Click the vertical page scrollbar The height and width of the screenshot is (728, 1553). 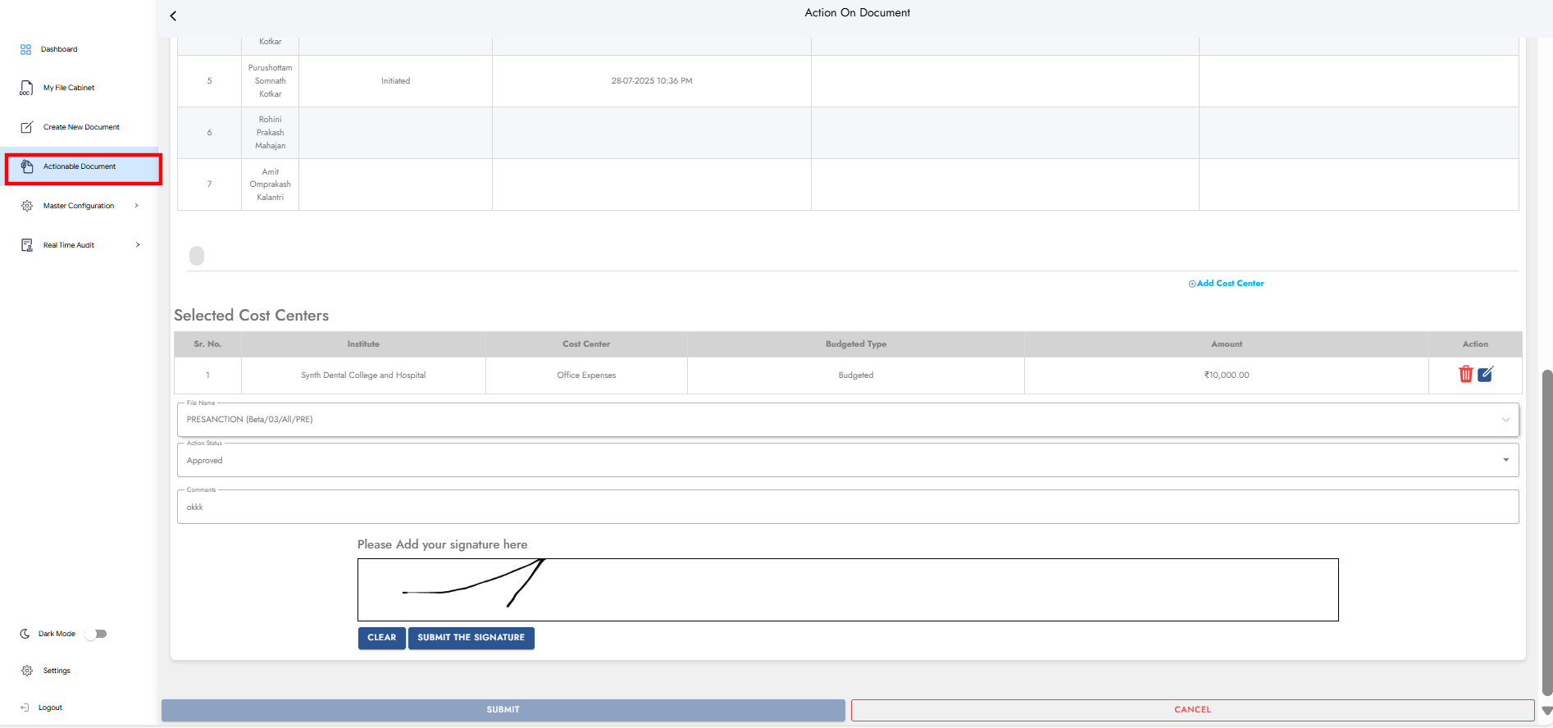point(1546,533)
